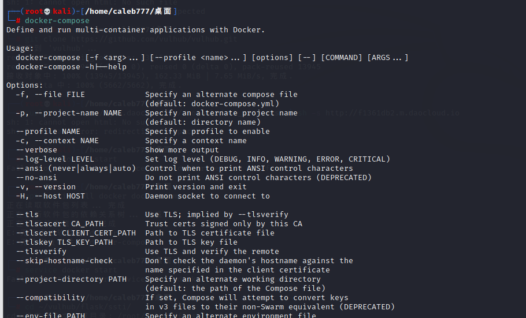Click the -p, --project-name NAME option

pyautogui.click(x=69, y=113)
